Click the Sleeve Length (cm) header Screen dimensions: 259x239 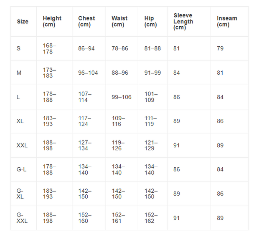[x=183, y=21]
